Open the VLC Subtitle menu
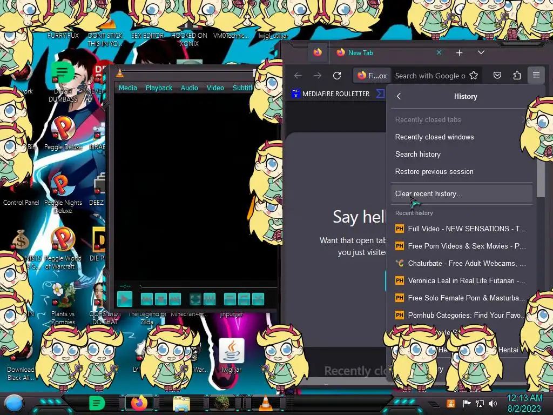 (242, 88)
